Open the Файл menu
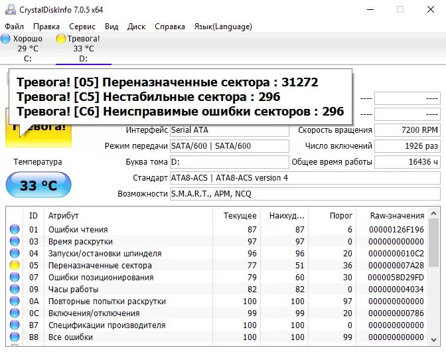 (14, 27)
